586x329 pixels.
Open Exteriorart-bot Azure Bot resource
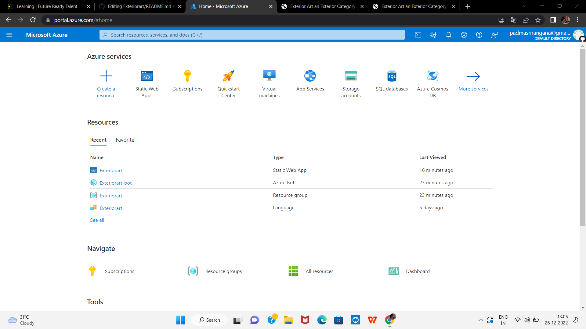click(x=115, y=183)
